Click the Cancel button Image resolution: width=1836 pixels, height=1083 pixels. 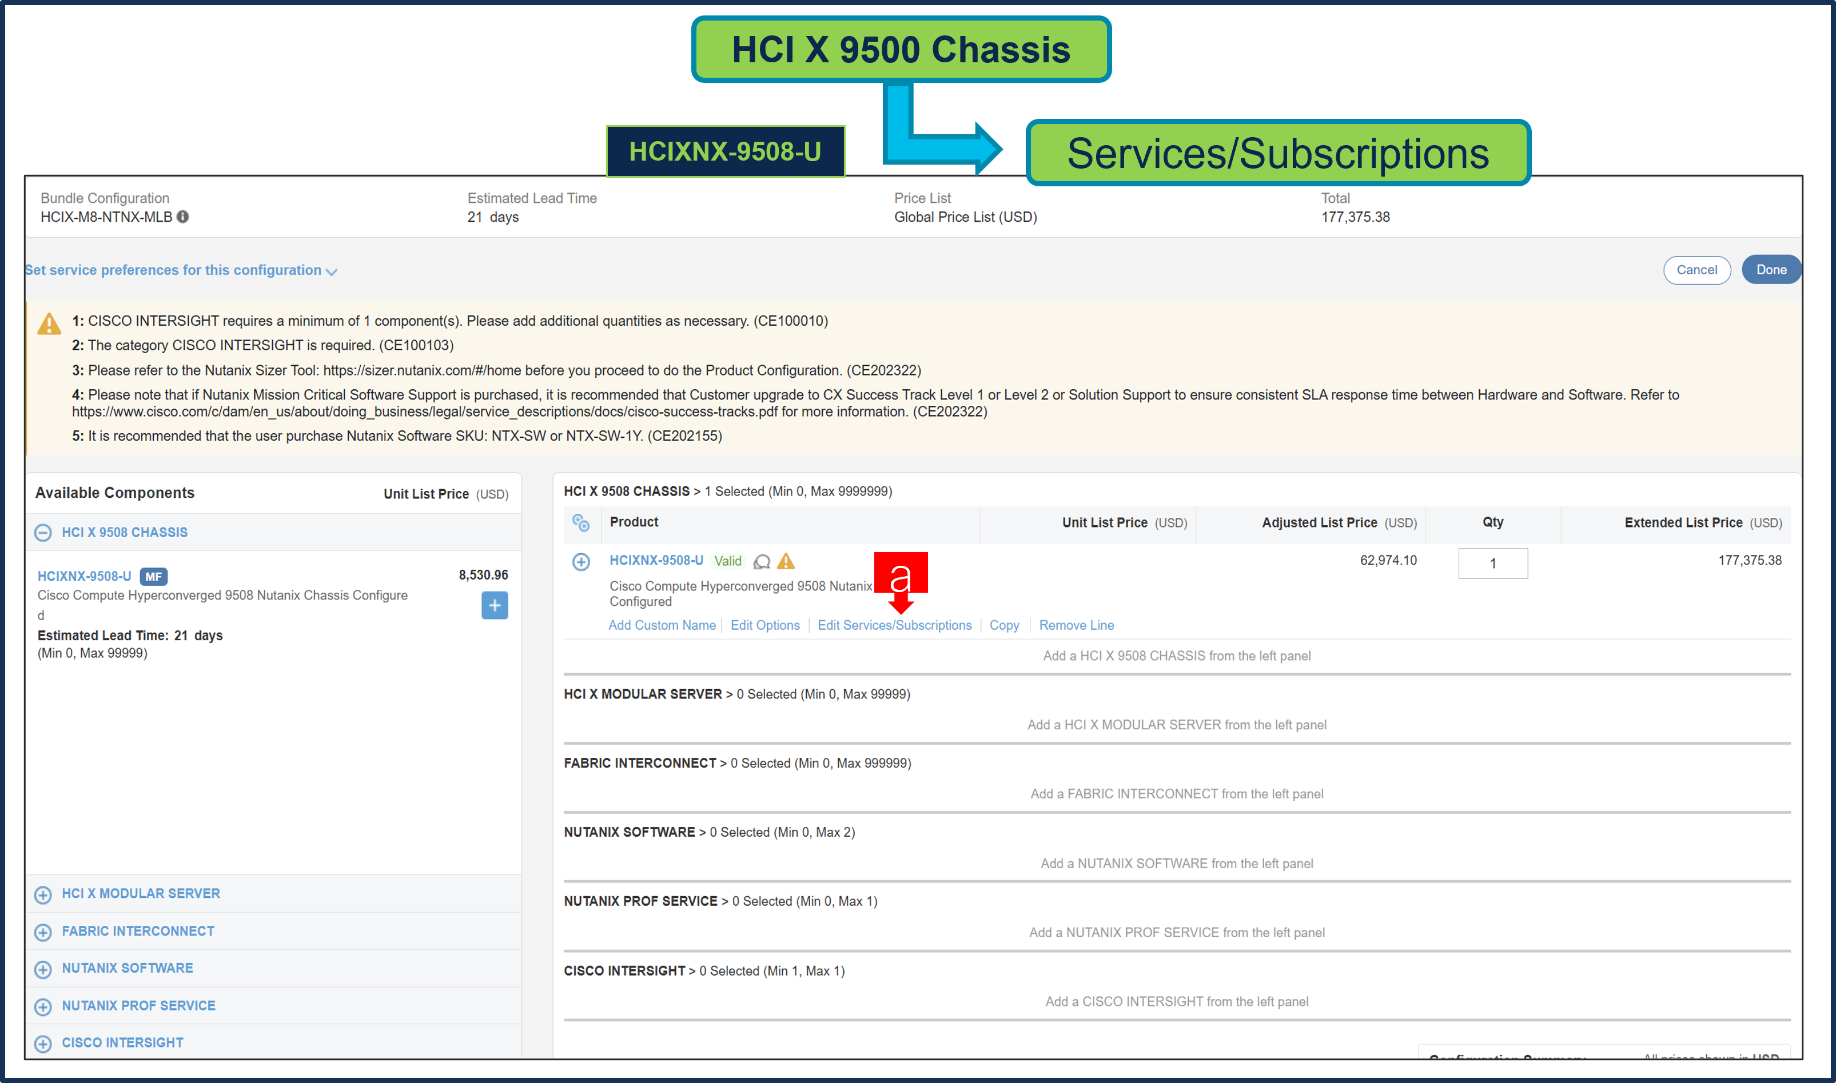point(1696,269)
